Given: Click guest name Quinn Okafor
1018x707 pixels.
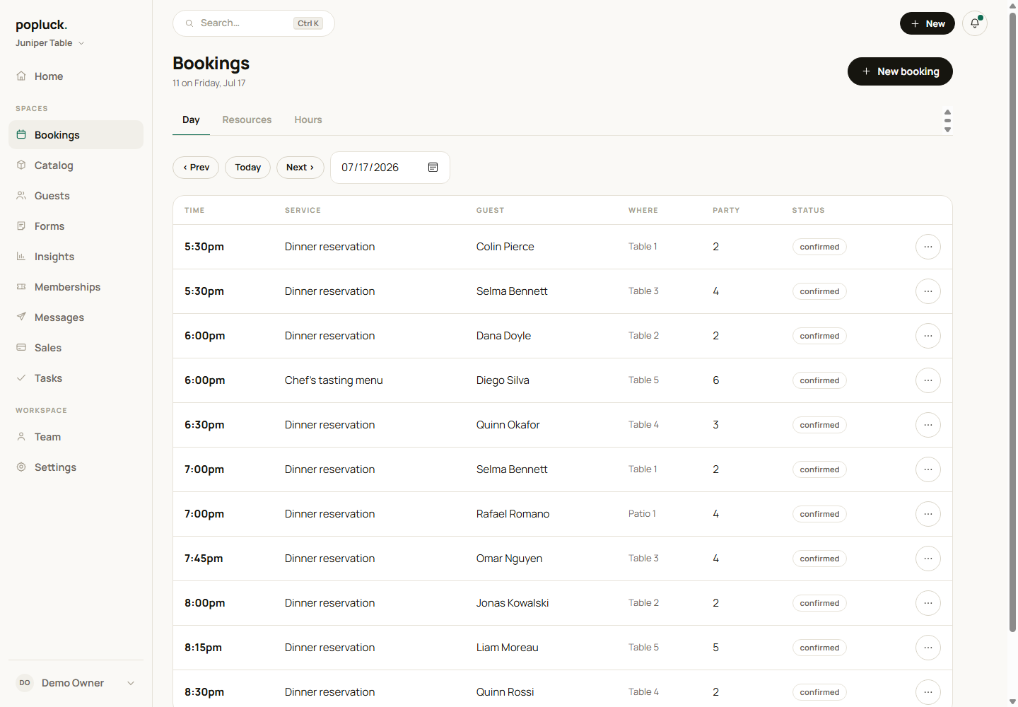Looking at the screenshot, I should coord(508,425).
